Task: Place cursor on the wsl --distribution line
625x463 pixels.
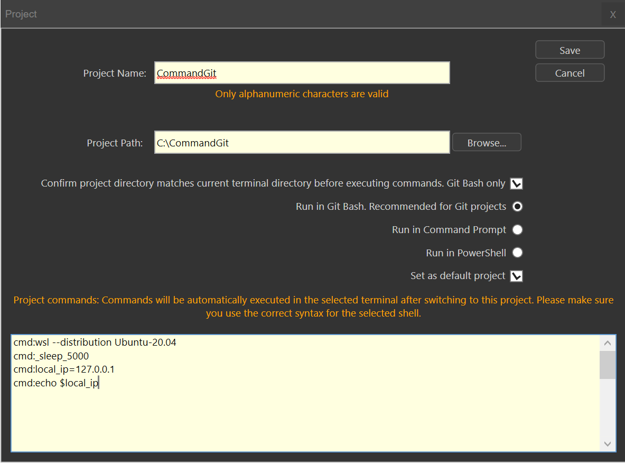Action: [95, 342]
